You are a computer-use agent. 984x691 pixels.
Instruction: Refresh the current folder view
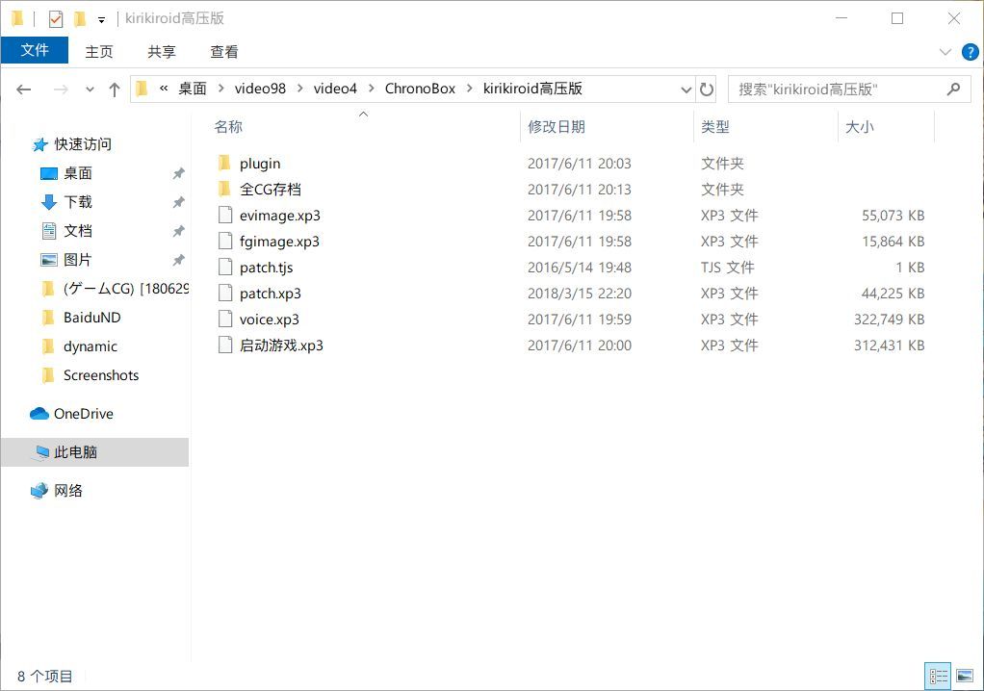[x=707, y=90]
